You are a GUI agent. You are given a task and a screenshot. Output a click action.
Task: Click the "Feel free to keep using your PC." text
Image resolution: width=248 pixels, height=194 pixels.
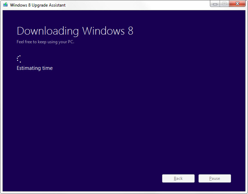point(45,42)
